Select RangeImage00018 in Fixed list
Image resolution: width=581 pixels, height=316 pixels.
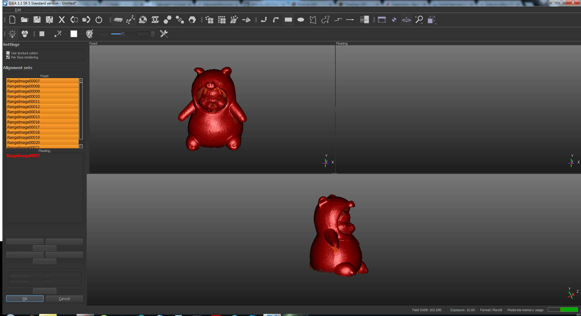click(x=42, y=132)
